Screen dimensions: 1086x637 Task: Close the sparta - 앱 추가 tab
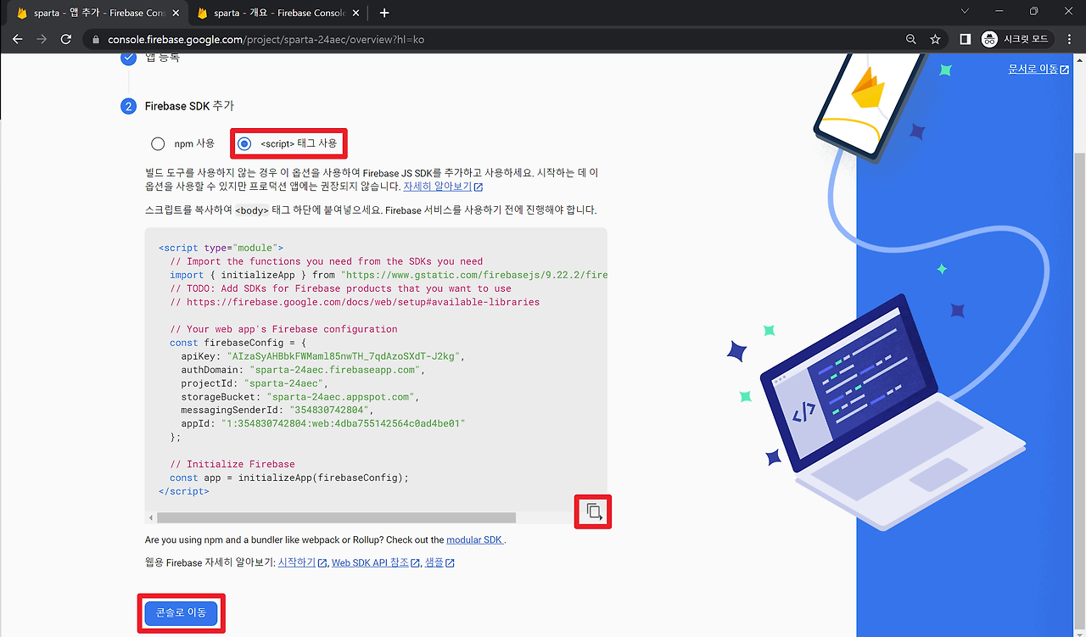point(175,13)
